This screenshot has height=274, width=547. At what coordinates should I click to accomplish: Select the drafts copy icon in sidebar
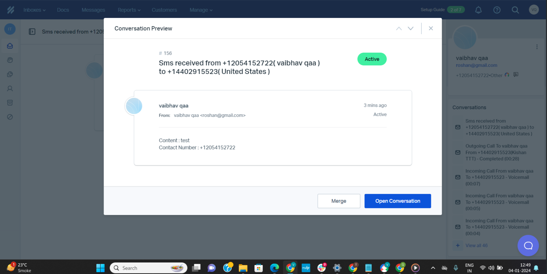pyautogui.click(x=10, y=74)
